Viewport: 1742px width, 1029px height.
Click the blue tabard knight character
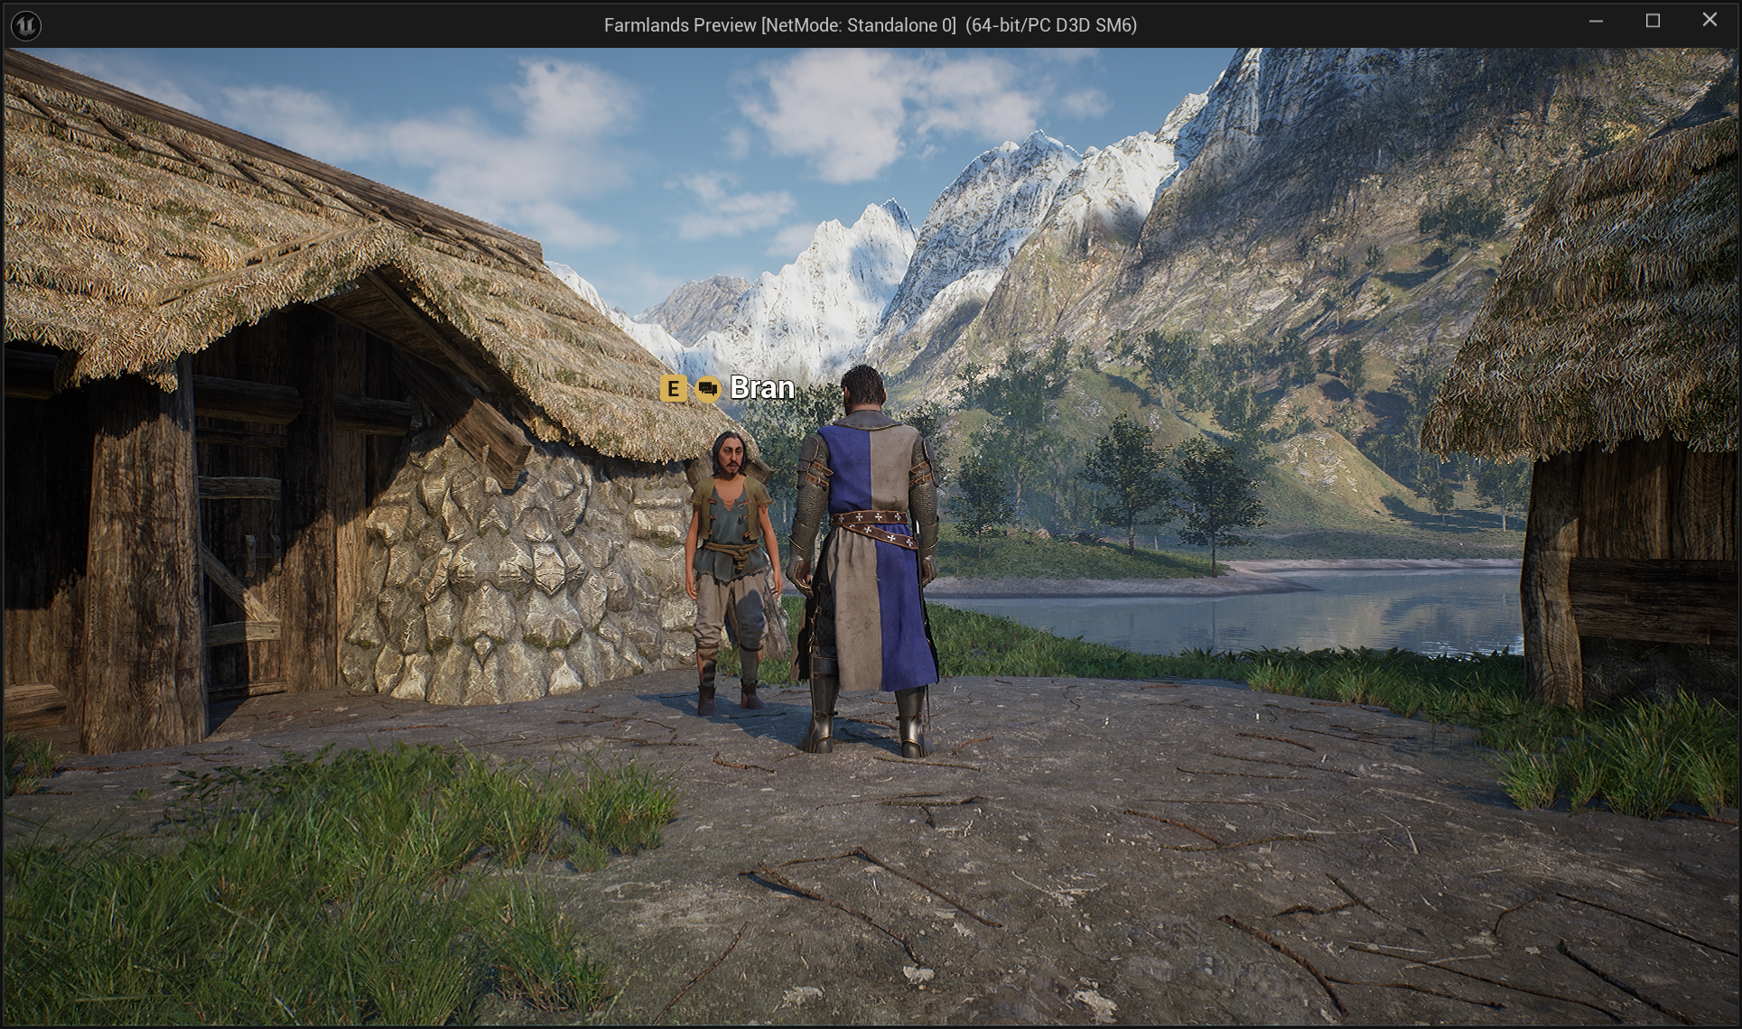(x=865, y=560)
